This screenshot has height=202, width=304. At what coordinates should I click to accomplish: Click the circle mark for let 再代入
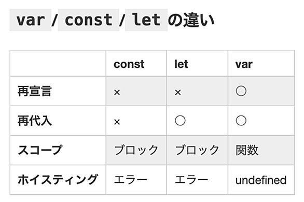point(180,121)
